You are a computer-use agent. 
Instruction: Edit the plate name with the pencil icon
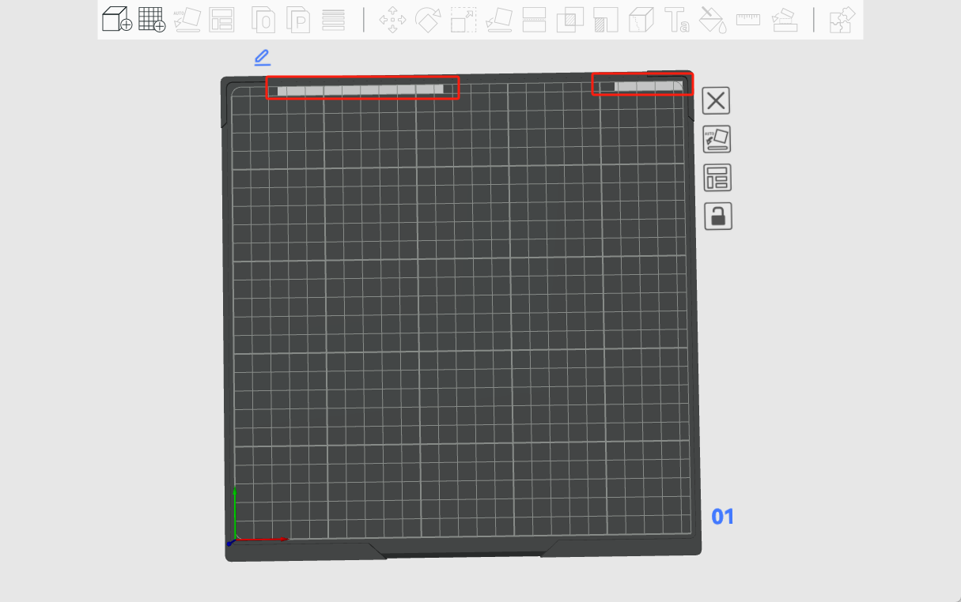click(262, 58)
